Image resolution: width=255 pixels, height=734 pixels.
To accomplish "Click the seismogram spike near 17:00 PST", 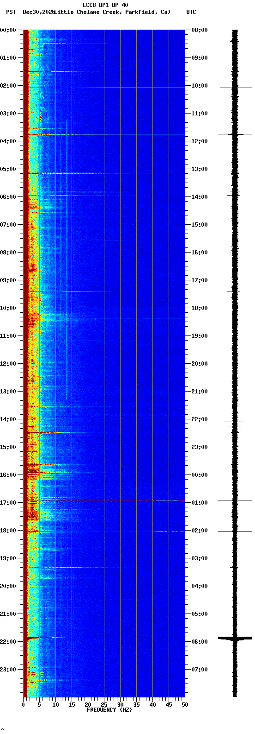I will pos(235,500).
